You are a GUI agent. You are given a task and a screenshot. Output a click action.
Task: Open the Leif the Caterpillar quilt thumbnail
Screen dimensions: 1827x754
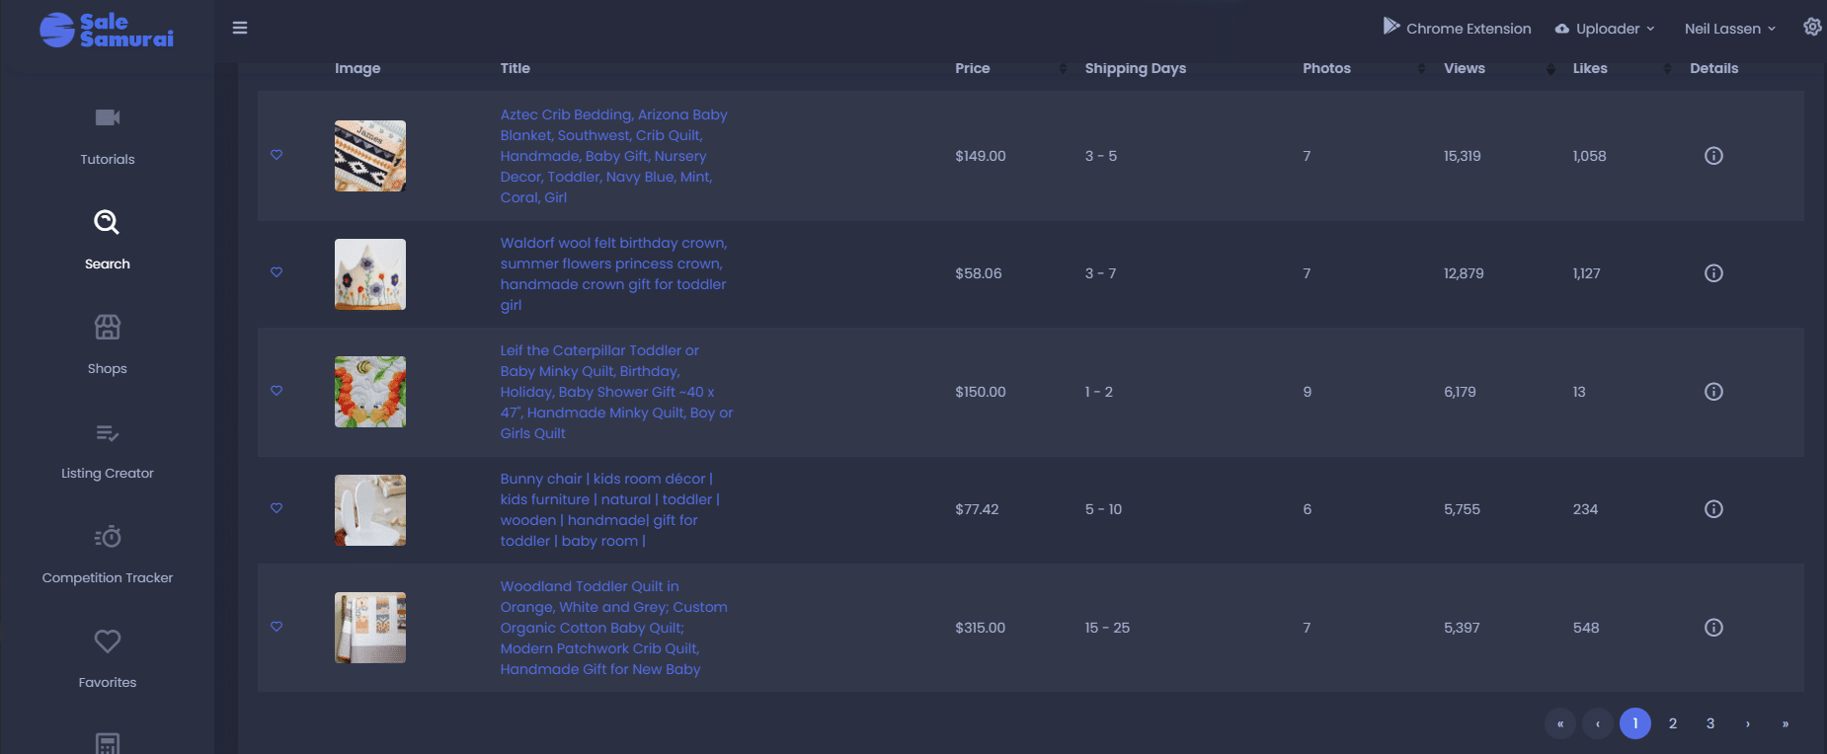click(370, 392)
